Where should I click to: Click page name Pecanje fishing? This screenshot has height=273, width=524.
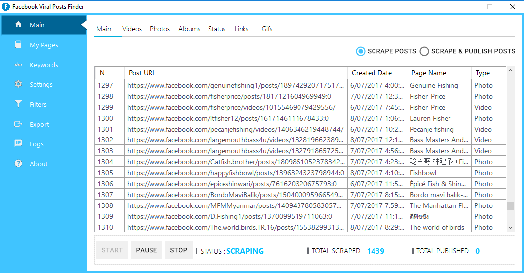click(432, 130)
